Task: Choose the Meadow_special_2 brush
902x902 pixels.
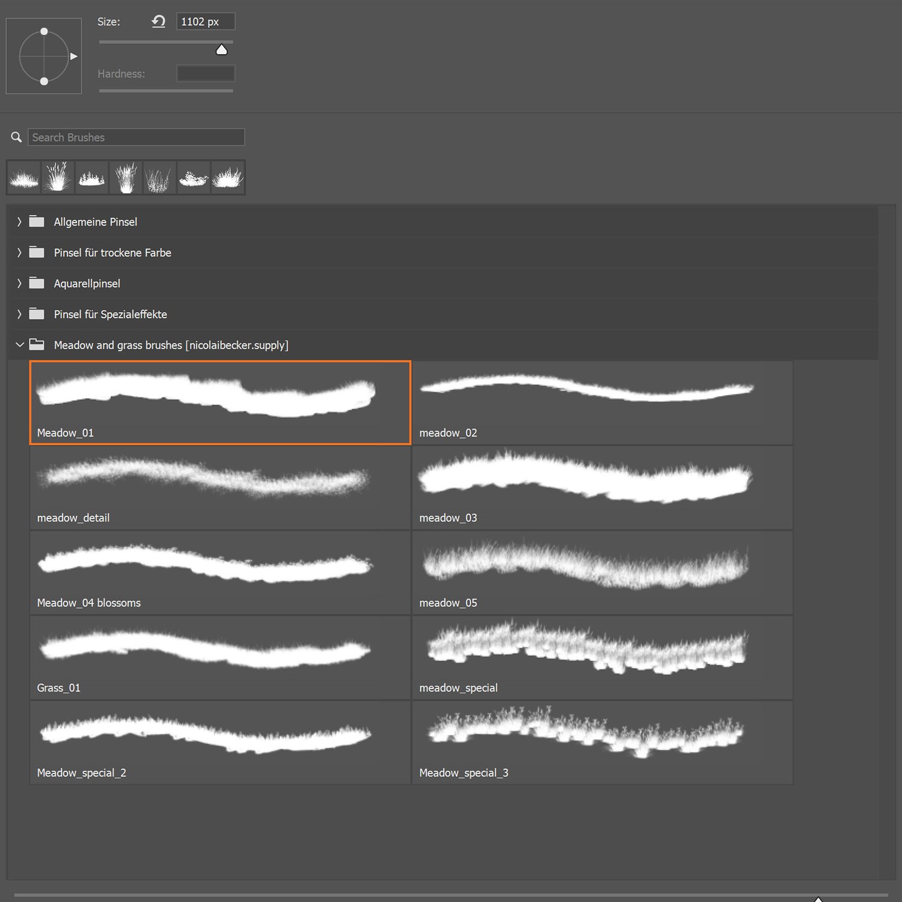Action: [220, 743]
